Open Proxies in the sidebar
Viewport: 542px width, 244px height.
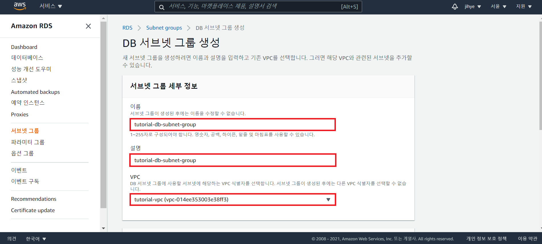point(20,114)
